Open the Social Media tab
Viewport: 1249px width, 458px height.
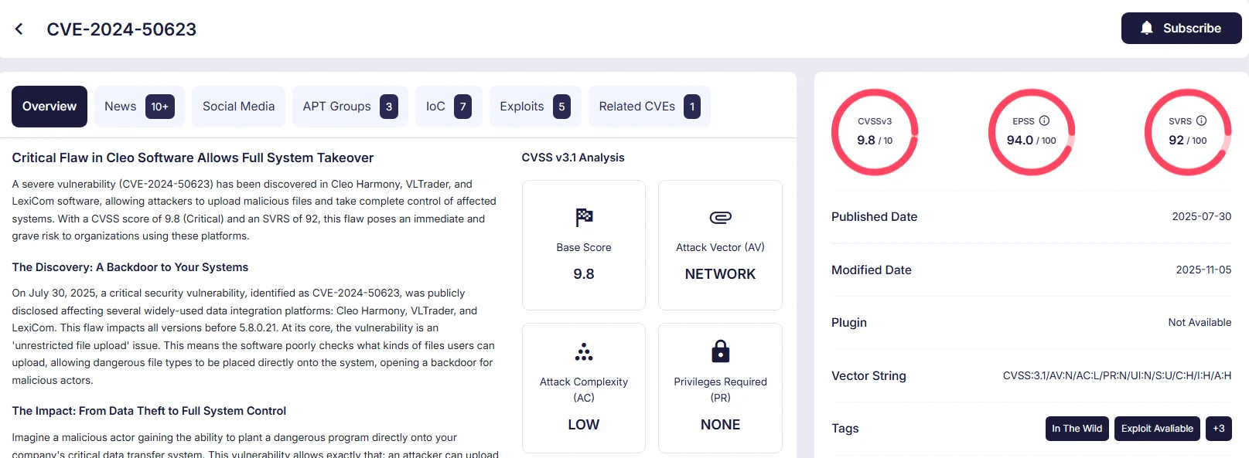[238, 107]
